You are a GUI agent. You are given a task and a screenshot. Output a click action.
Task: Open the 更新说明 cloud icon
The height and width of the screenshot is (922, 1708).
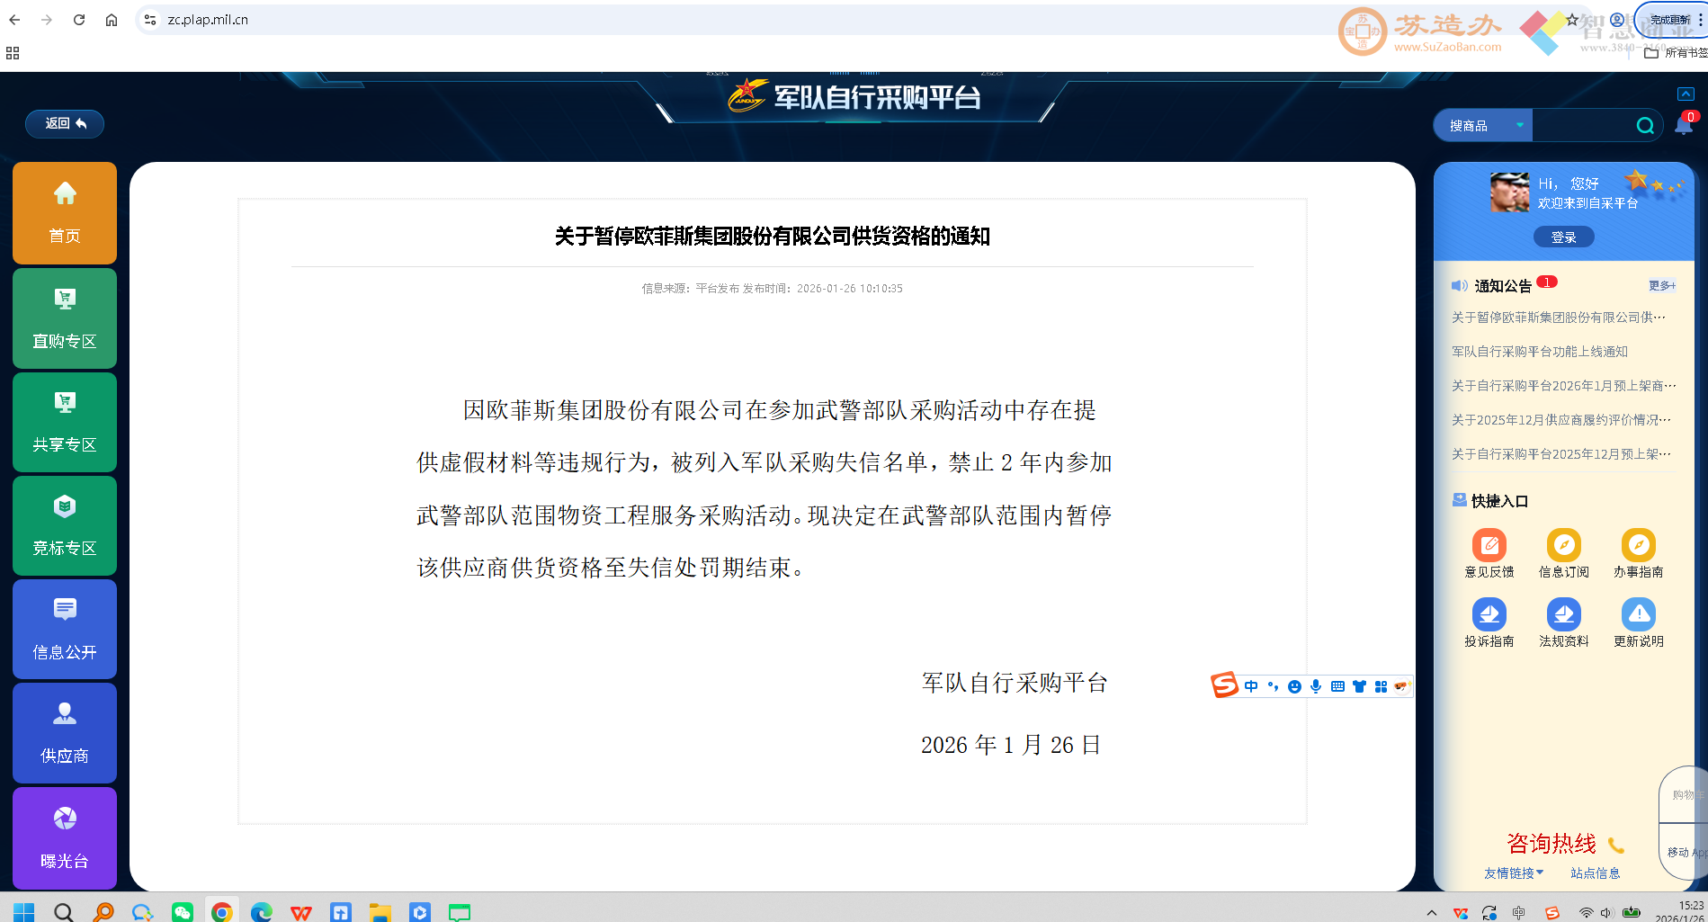pyautogui.click(x=1639, y=614)
